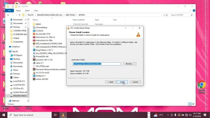This screenshot has height=118, width=210.
Task: Open the View ribbon tab
Action: 36,10
